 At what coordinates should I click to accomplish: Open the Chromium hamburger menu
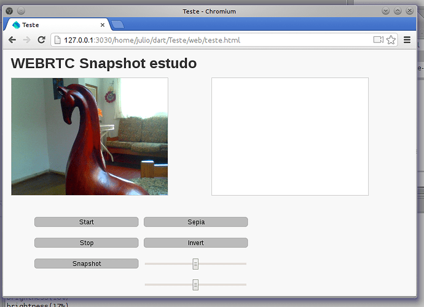click(407, 40)
